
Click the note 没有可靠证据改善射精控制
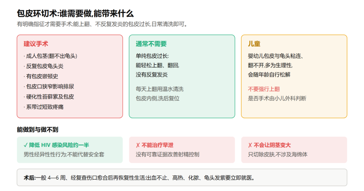(167, 155)
